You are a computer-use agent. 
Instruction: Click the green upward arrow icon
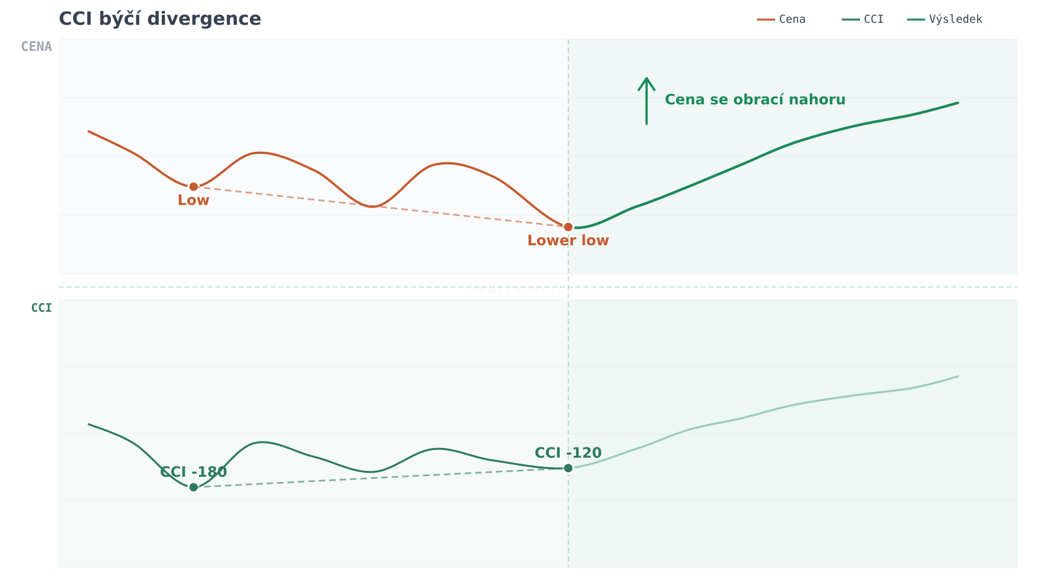(x=646, y=100)
